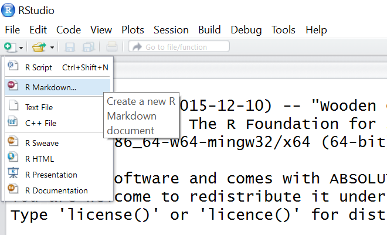Screen dimensions: 387x235
Task: Click the R HTML globe icon
Action: pyautogui.click(x=13, y=157)
